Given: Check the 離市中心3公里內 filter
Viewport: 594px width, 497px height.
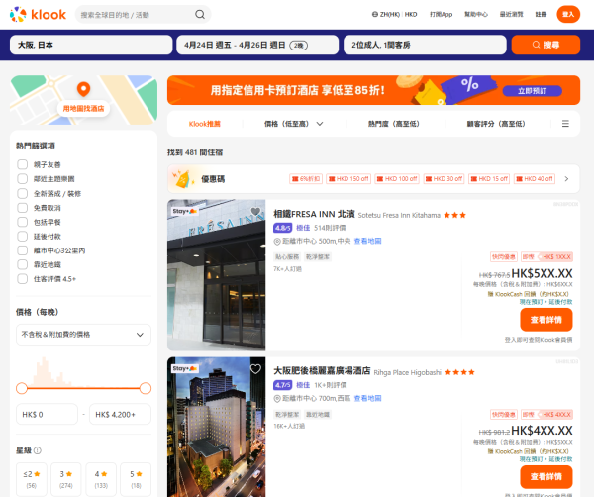Looking at the screenshot, I should [23, 250].
